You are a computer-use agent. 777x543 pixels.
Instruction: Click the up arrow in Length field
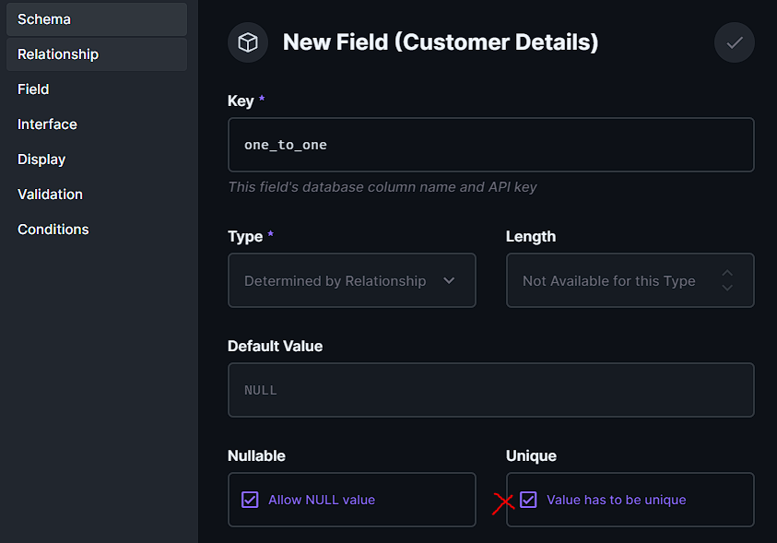click(727, 274)
